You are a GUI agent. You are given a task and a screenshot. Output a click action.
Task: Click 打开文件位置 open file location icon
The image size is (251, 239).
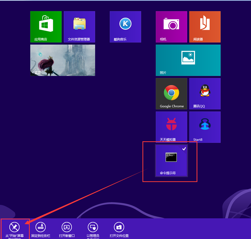pyautogui.click(x=119, y=227)
